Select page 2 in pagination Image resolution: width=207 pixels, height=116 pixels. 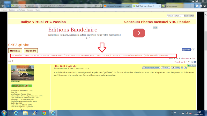coord(195,62)
